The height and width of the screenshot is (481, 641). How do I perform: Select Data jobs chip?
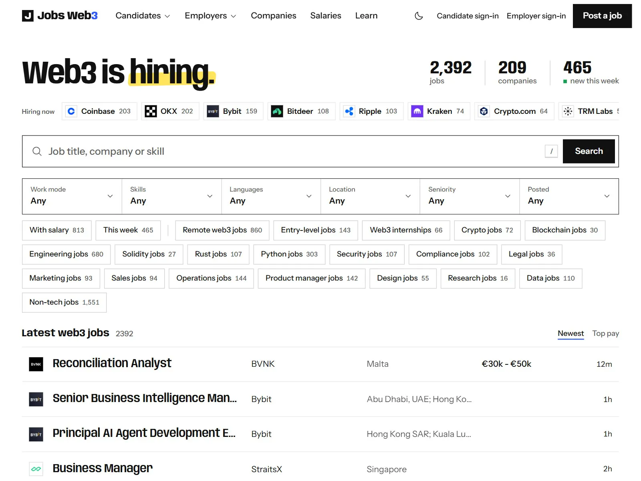tap(551, 278)
